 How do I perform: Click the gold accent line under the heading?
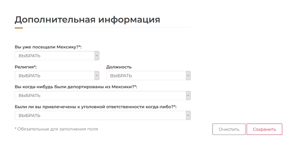pyautogui.click(x=19, y=28)
